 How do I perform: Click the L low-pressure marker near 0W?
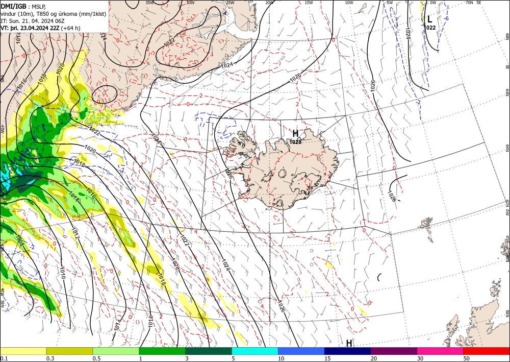coord(429,19)
